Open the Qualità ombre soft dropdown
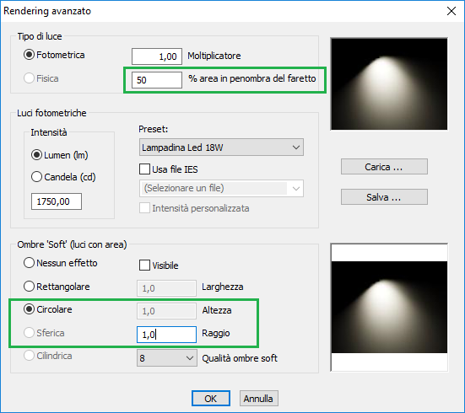 point(166,358)
